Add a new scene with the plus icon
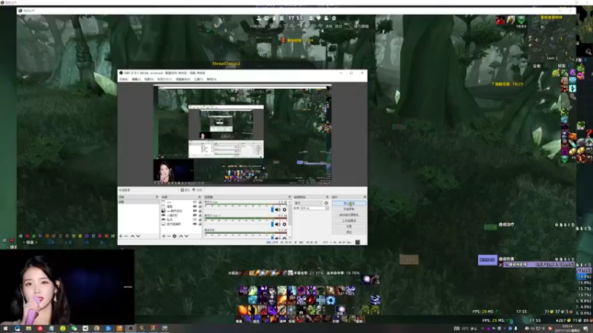Screen dimensions: 593x333 point(121,236)
